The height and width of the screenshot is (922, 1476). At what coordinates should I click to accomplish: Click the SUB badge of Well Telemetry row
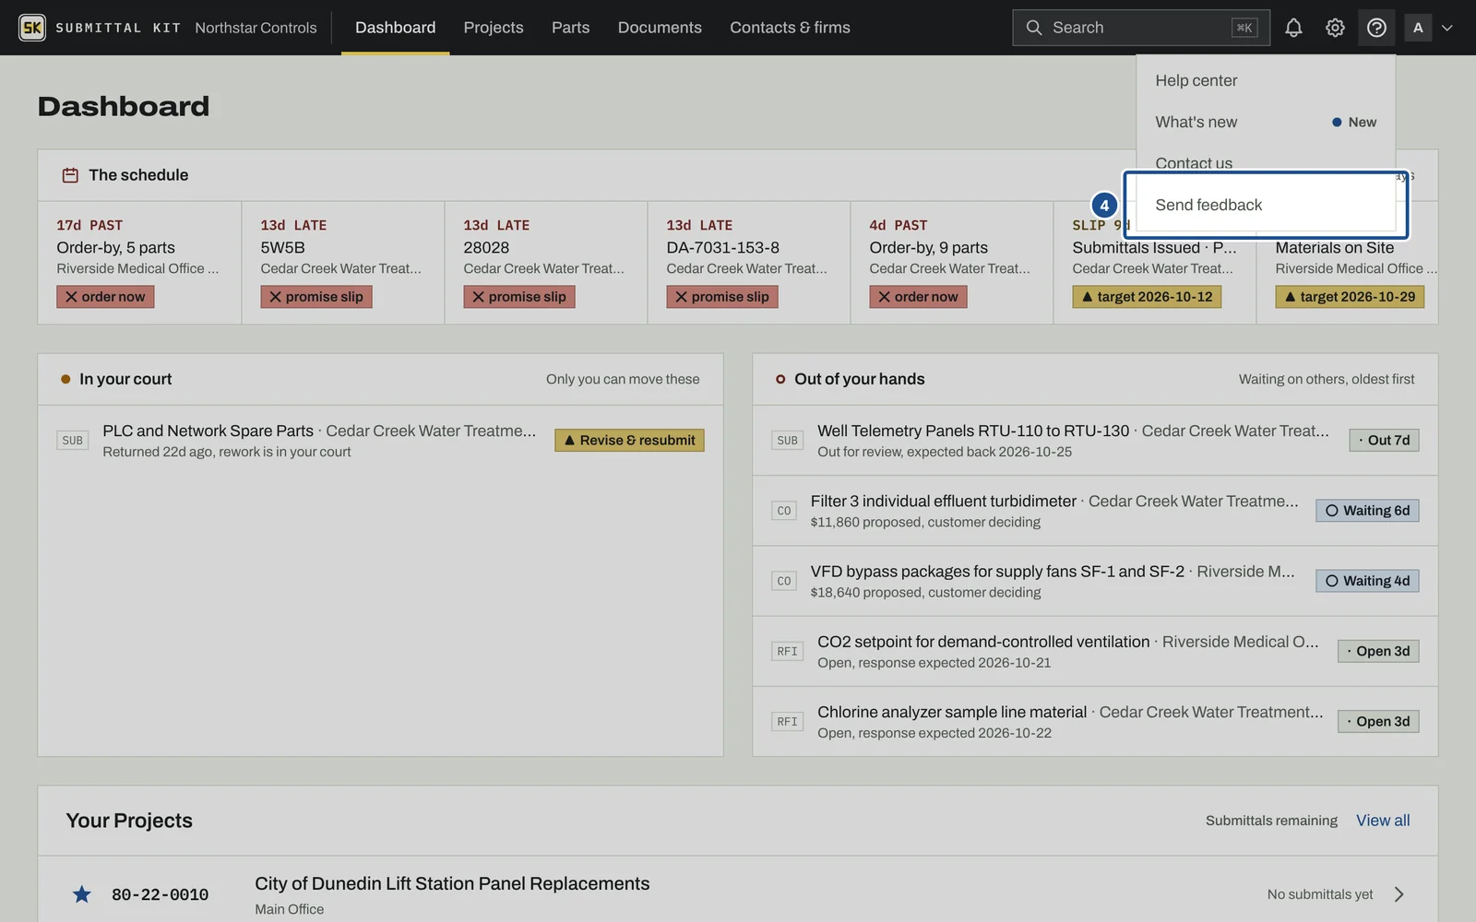tap(788, 441)
